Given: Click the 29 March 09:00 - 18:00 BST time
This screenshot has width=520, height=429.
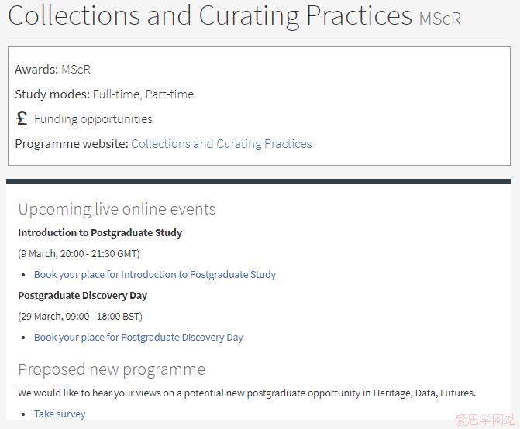Looking at the screenshot, I should [x=81, y=317].
